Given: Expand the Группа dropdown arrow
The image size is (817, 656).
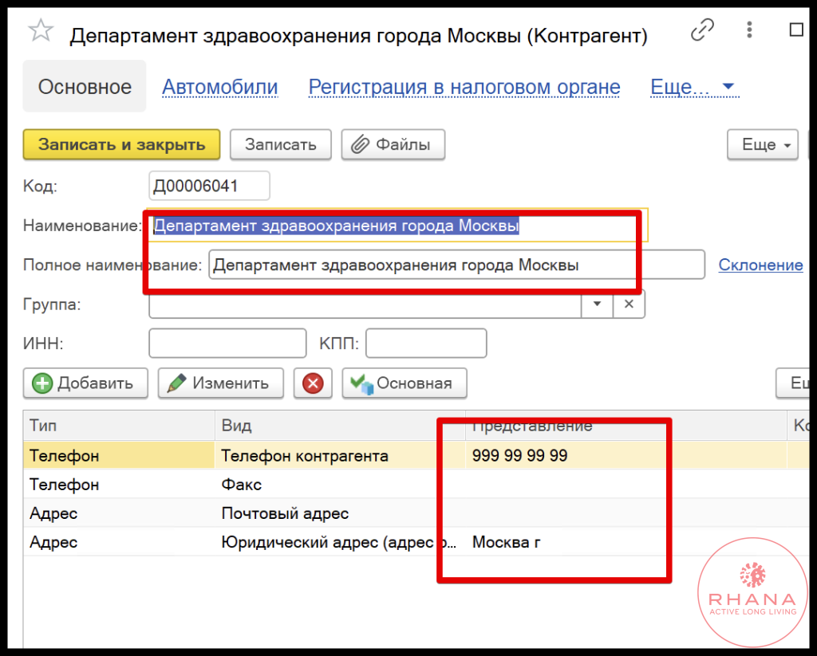Looking at the screenshot, I should point(597,304).
